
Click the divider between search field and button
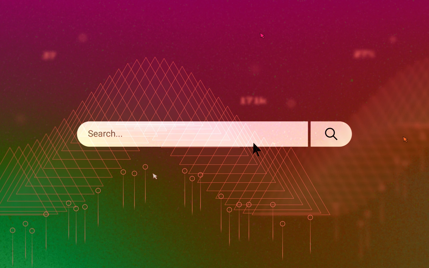click(x=309, y=134)
